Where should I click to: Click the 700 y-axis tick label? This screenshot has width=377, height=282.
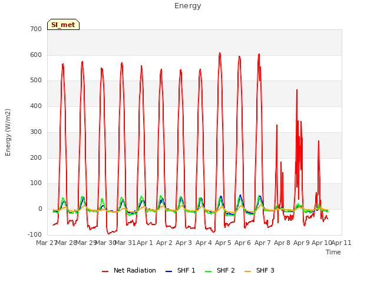pos(36,29)
